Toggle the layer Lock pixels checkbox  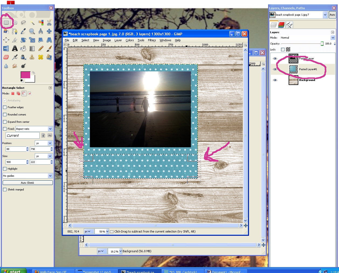tap(283, 50)
